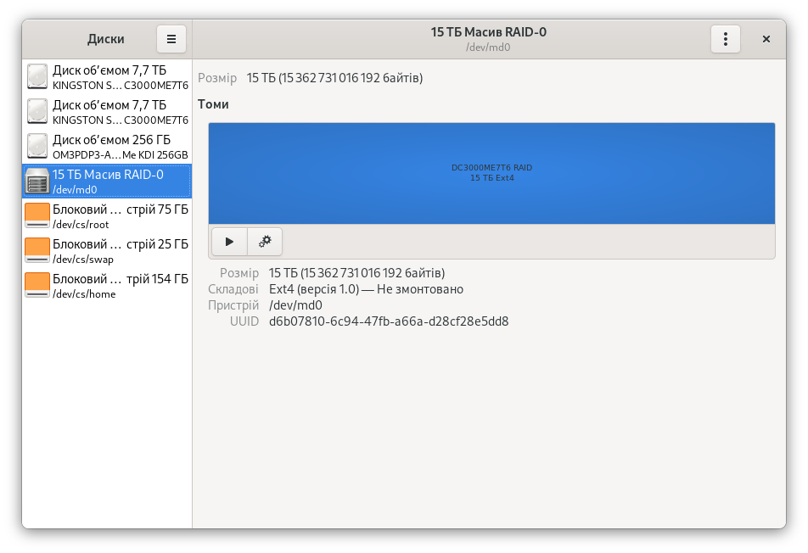Image resolution: width=808 pixels, height=553 pixels.
Task: Open the hamburger application menu
Action: [x=171, y=39]
